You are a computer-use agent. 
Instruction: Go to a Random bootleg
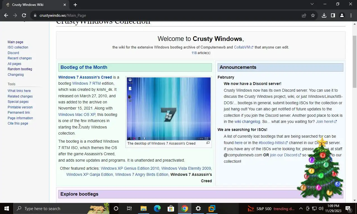pos(20,69)
